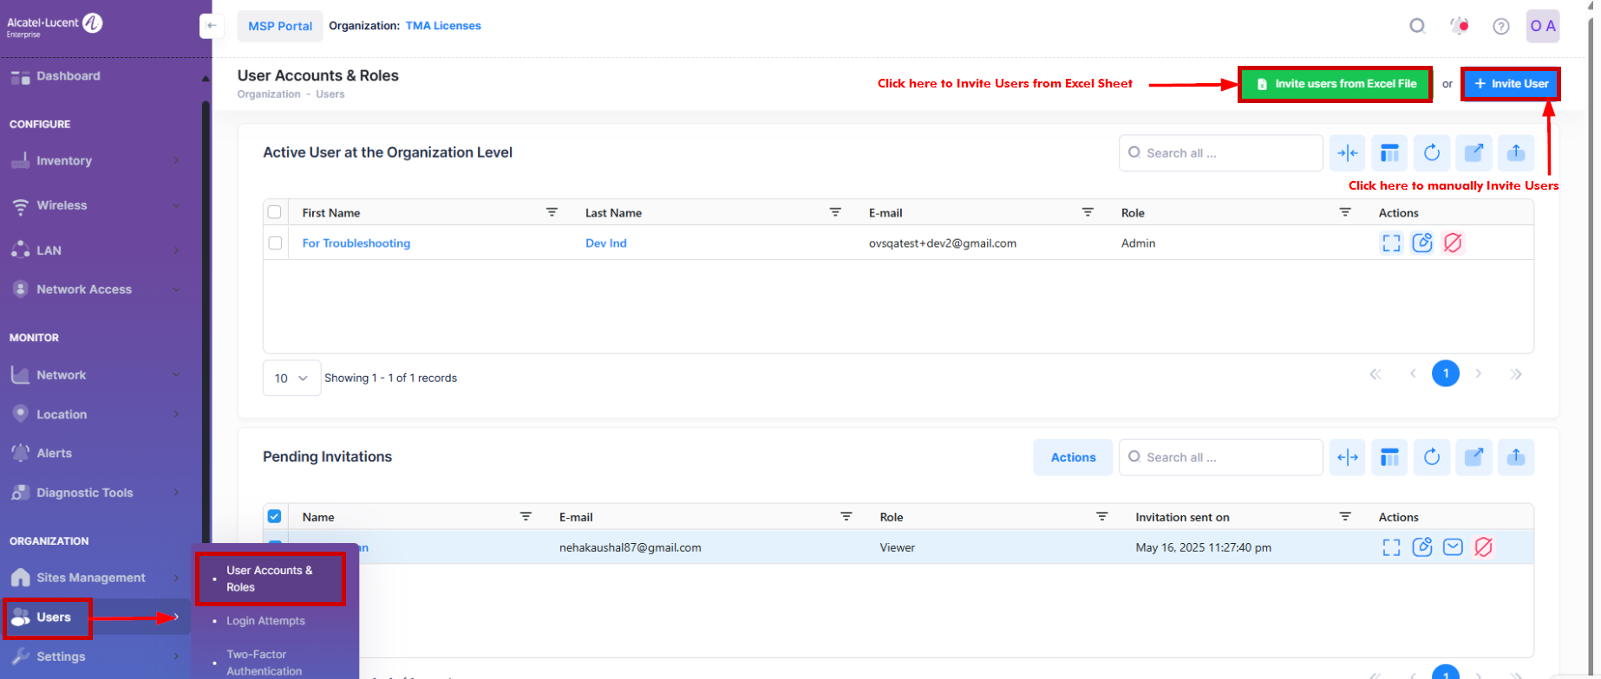Uncheck select-all checkbox in Pending Invitations header
1601x679 pixels.
pyautogui.click(x=275, y=516)
